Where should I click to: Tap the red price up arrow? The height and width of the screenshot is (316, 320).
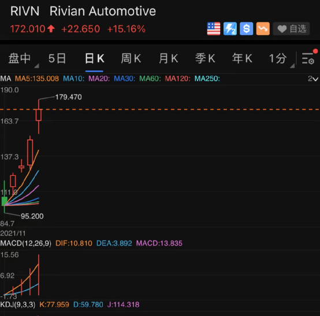tap(51, 29)
